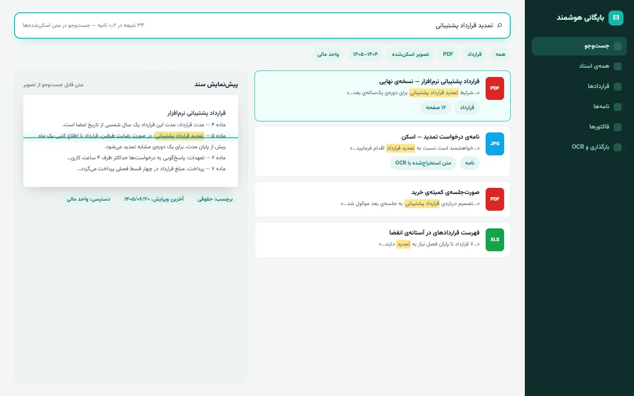Click the ماده ۴ line in the preview
Image resolution: width=634 pixels, height=396 pixels.
pos(144,125)
